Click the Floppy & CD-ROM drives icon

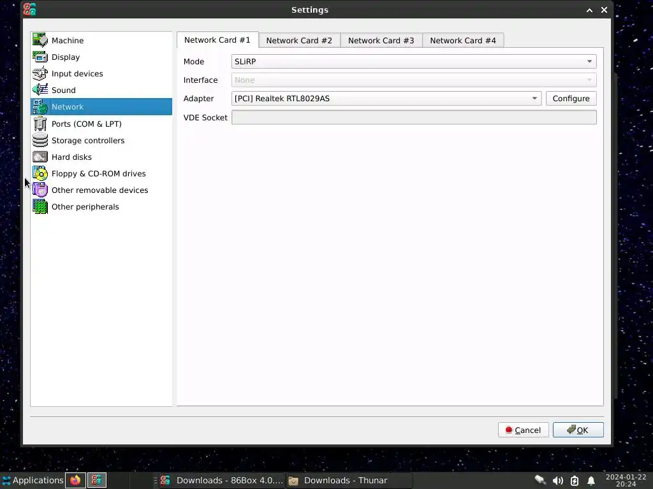coord(40,173)
